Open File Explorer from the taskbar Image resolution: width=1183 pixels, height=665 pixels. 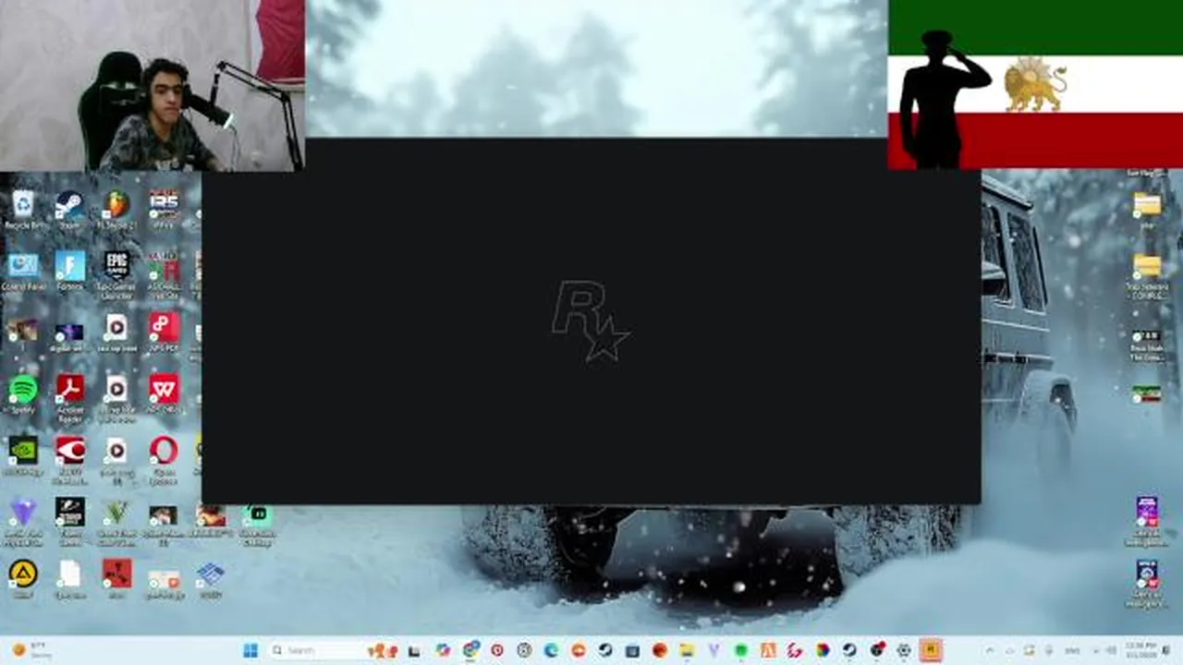pos(687,650)
